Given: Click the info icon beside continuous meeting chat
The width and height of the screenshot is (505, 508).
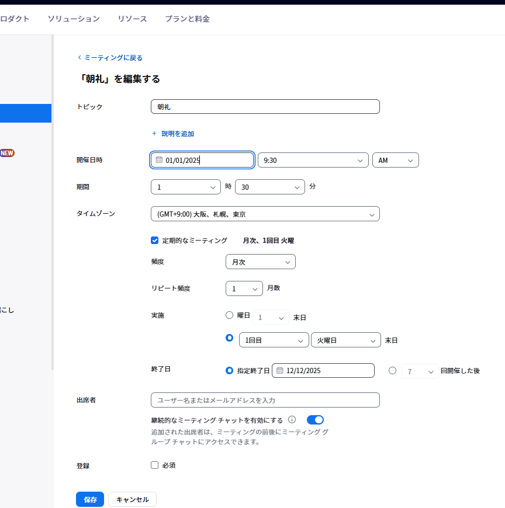Looking at the screenshot, I should point(292,420).
